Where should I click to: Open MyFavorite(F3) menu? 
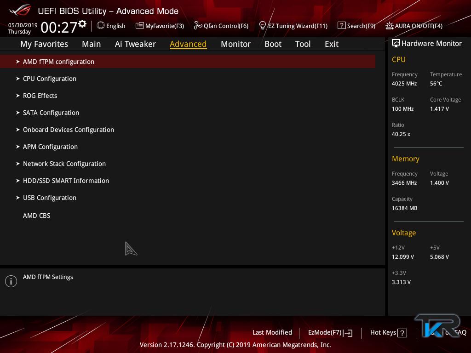165,26
